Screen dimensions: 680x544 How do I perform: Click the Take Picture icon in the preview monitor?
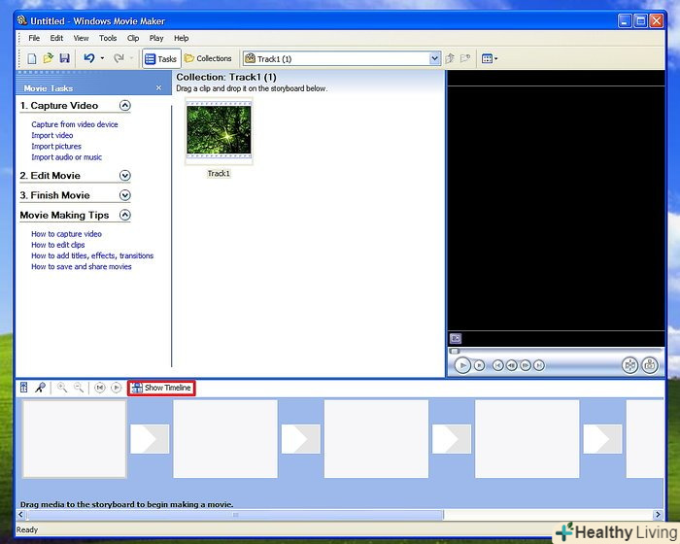coord(650,365)
